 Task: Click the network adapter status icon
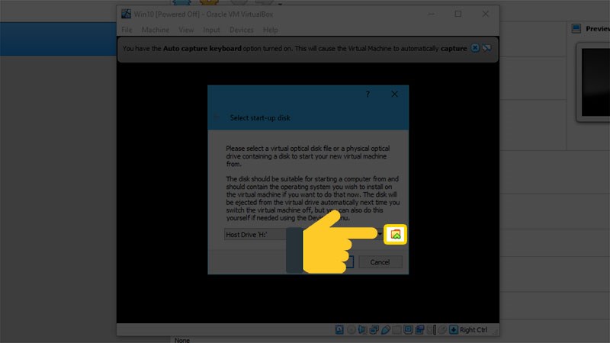tap(374, 330)
